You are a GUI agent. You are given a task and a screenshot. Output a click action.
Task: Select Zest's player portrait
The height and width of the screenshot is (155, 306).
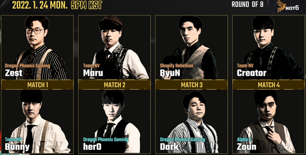point(37,47)
